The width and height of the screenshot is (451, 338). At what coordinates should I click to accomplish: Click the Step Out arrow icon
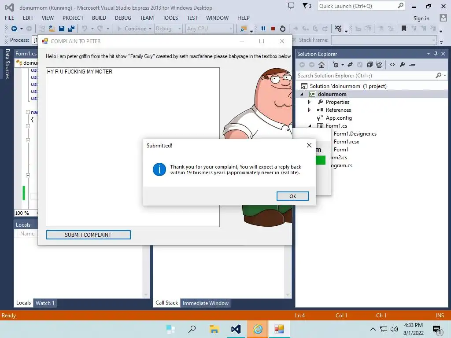pos(325,29)
